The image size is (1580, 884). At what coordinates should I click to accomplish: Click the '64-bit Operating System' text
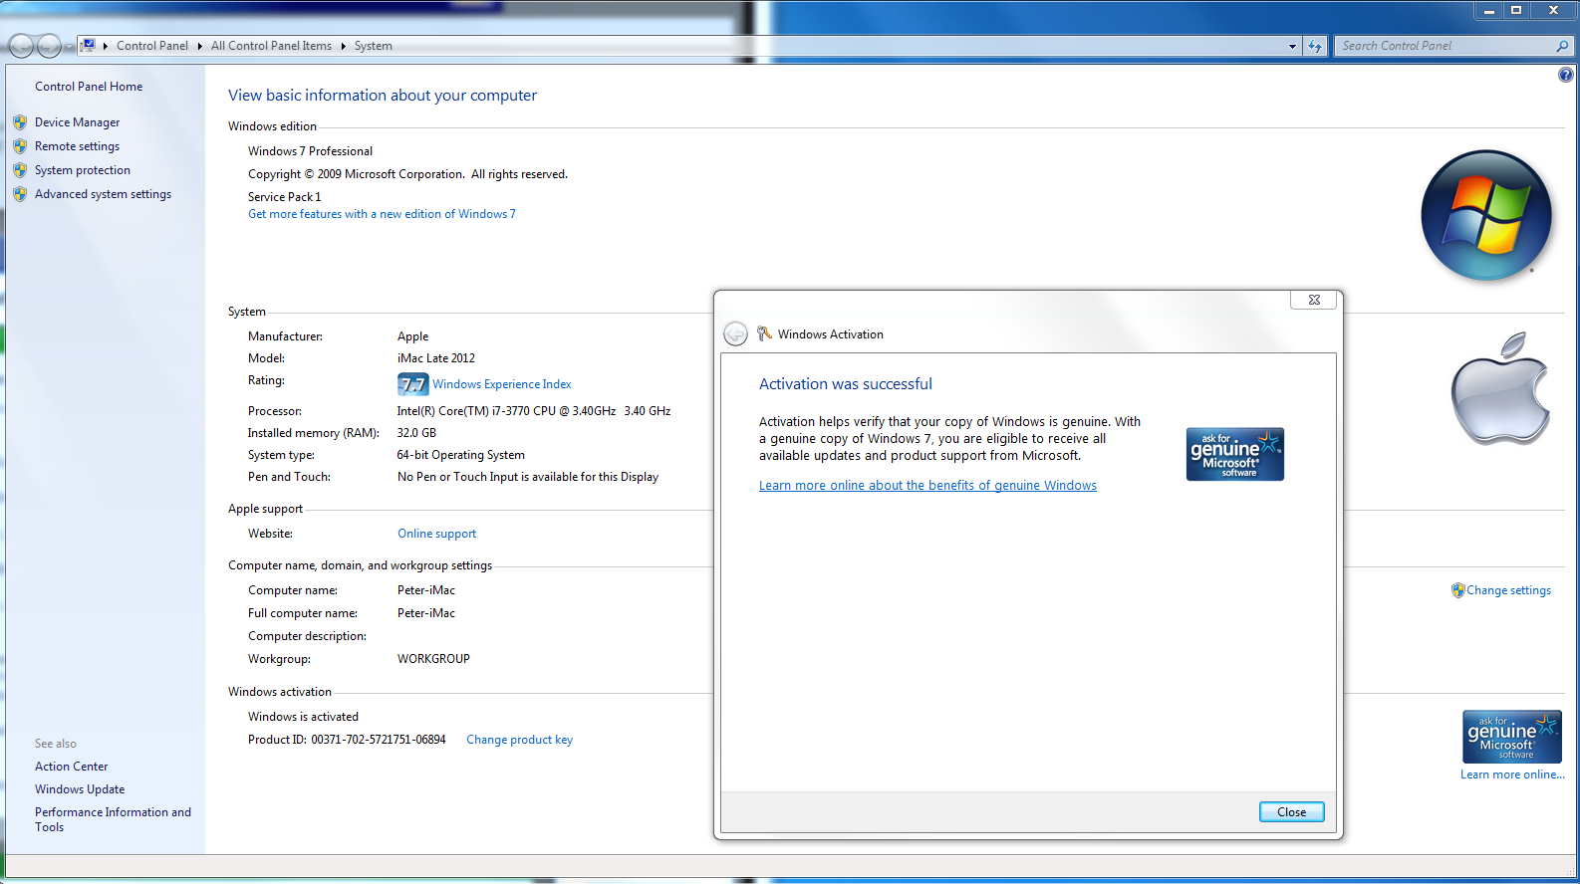click(461, 455)
